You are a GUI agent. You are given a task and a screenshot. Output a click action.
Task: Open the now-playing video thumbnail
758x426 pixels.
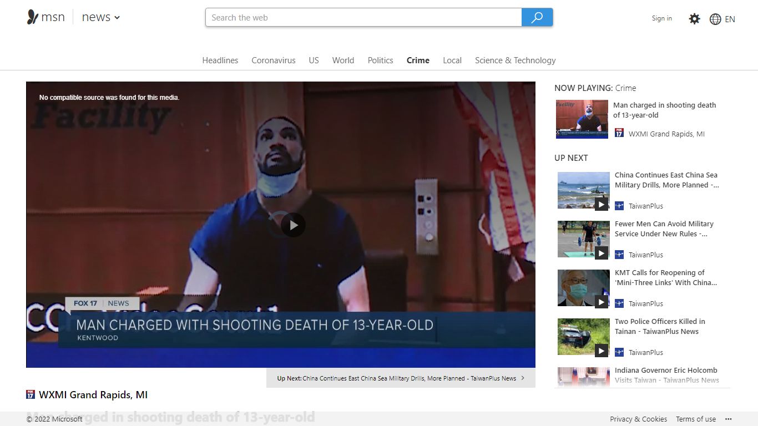click(582, 119)
